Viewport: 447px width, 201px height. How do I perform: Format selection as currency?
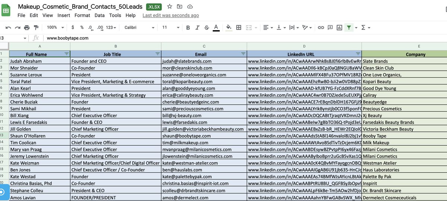tap(73, 28)
